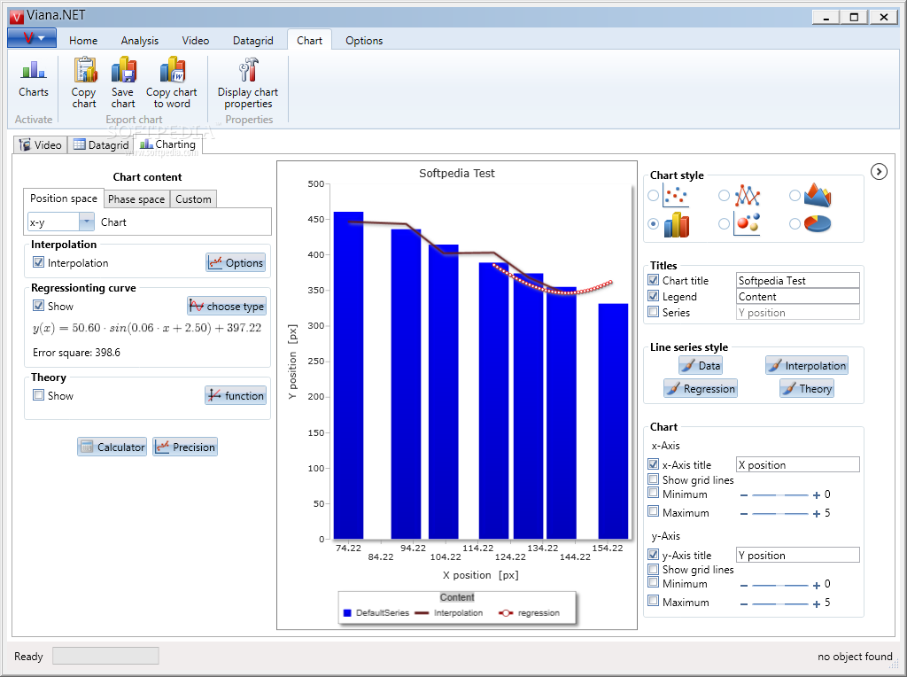Image resolution: width=907 pixels, height=677 pixels.
Task: Switch to Phase space tab
Action: (x=136, y=199)
